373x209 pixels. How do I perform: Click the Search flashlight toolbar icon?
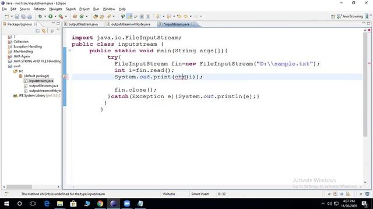(x=109, y=16)
